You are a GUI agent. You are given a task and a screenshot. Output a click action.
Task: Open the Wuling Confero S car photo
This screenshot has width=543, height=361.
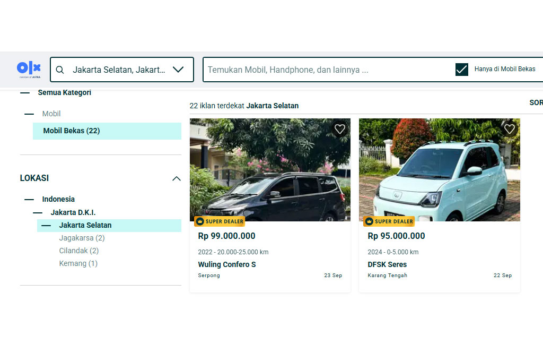coord(270,170)
